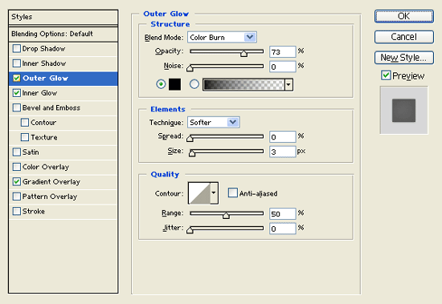Enable the Texture sub-effect checkbox
Screen dimensions: 442x304
25,137
